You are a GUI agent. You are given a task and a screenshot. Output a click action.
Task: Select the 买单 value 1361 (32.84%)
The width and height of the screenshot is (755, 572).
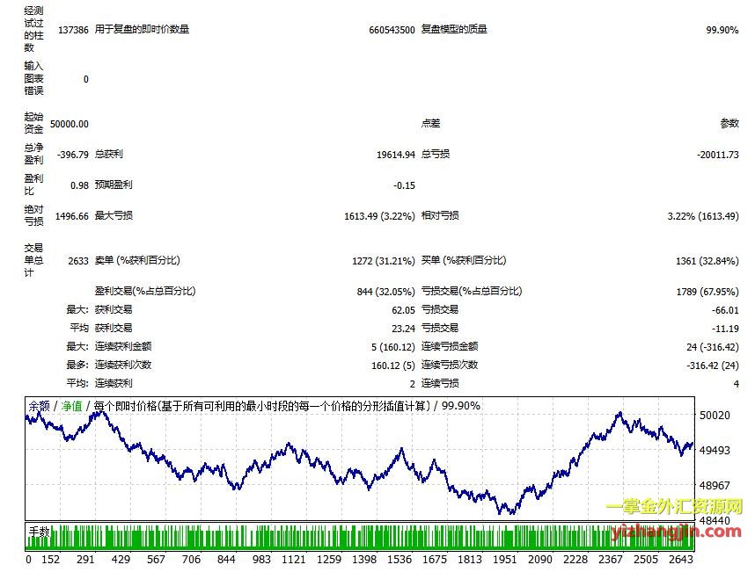click(x=704, y=261)
